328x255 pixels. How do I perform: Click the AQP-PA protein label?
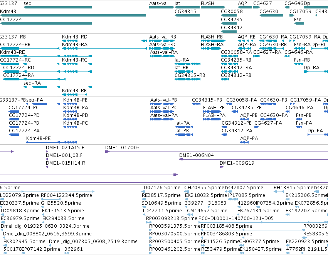pos(249,138)
